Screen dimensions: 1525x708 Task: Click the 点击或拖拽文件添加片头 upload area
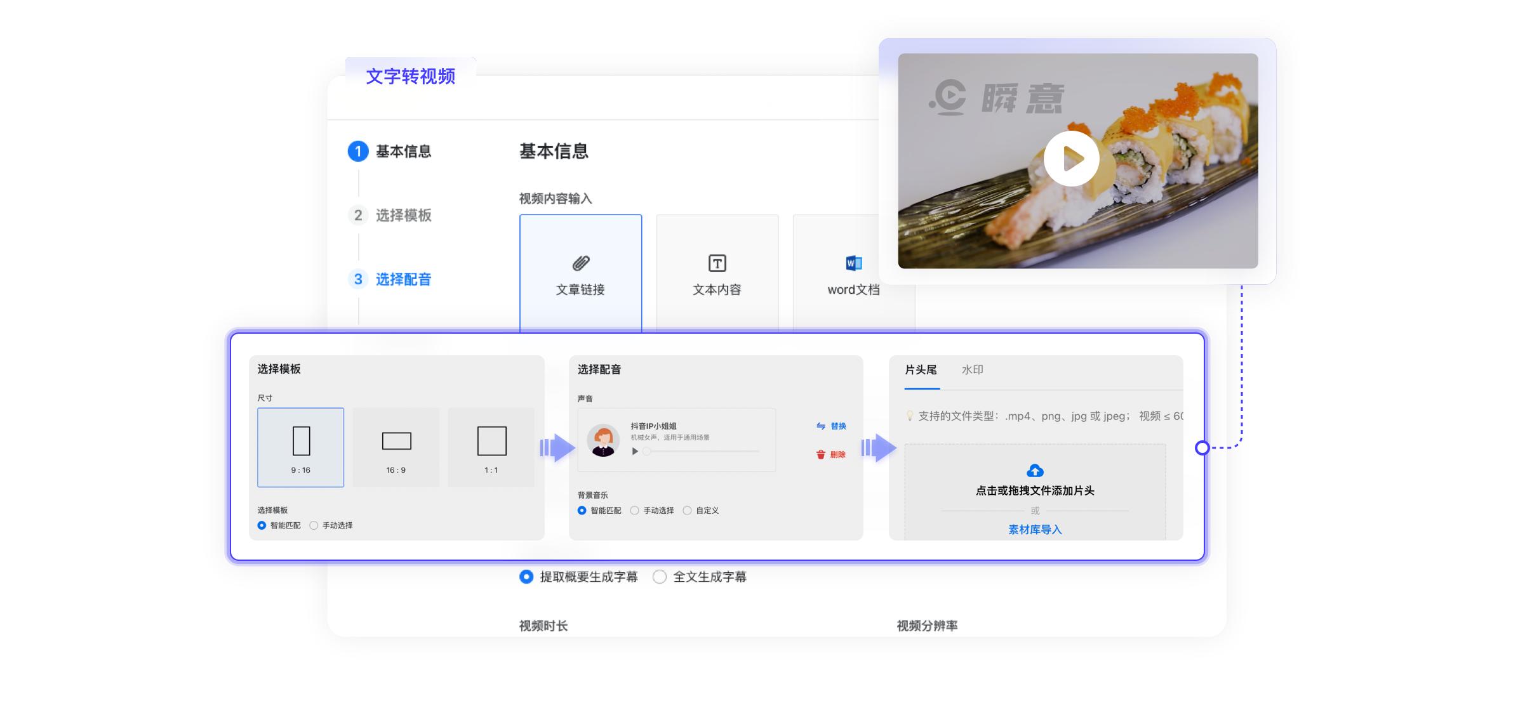[x=1034, y=490]
